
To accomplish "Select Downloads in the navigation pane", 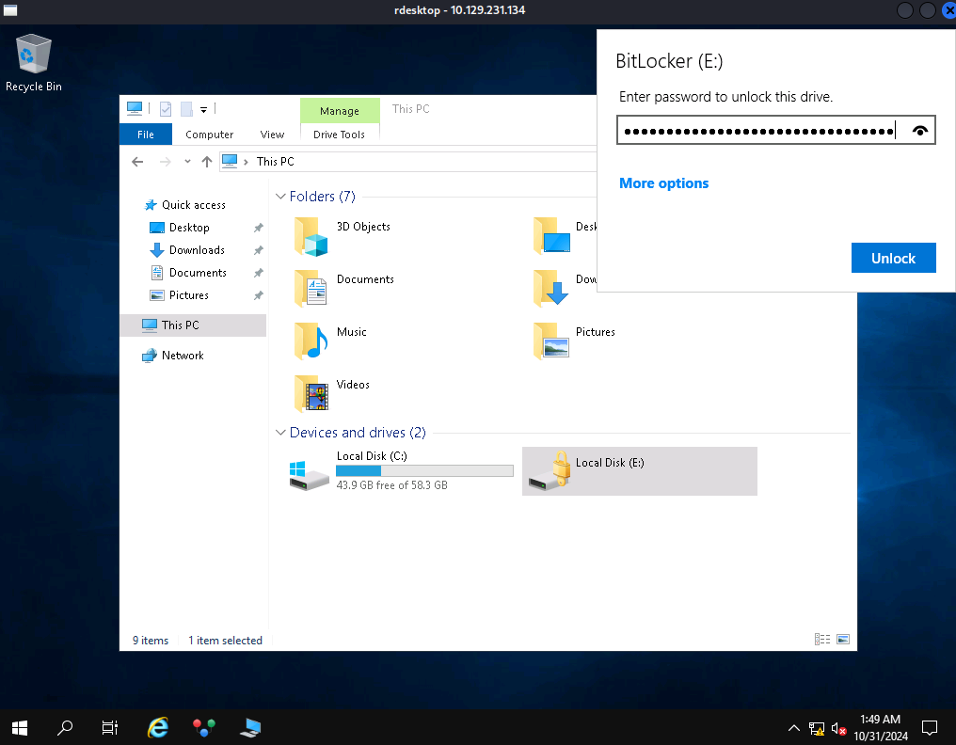I will tap(197, 250).
